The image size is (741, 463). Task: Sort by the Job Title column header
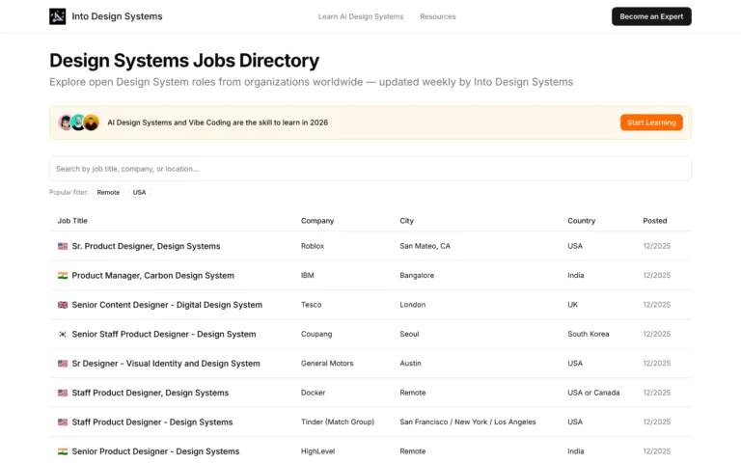click(x=72, y=221)
